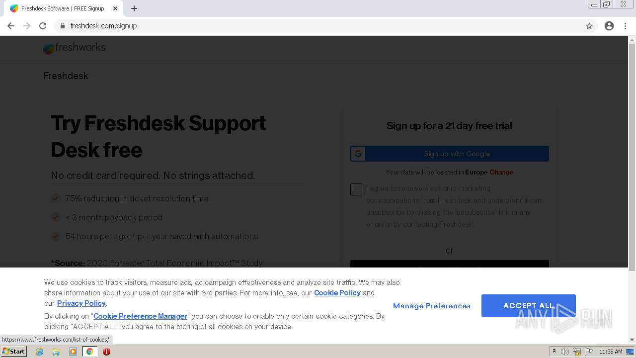Reload the page with refresh icon

coord(43,26)
